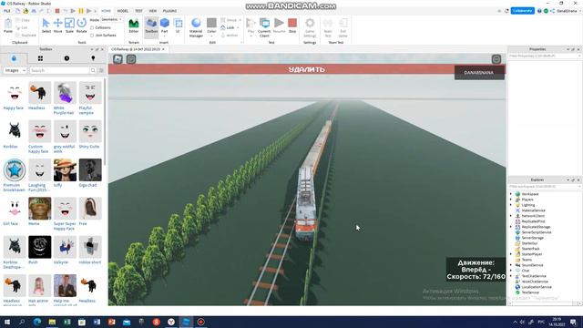Open the Terrain Editor

coord(134,26)
